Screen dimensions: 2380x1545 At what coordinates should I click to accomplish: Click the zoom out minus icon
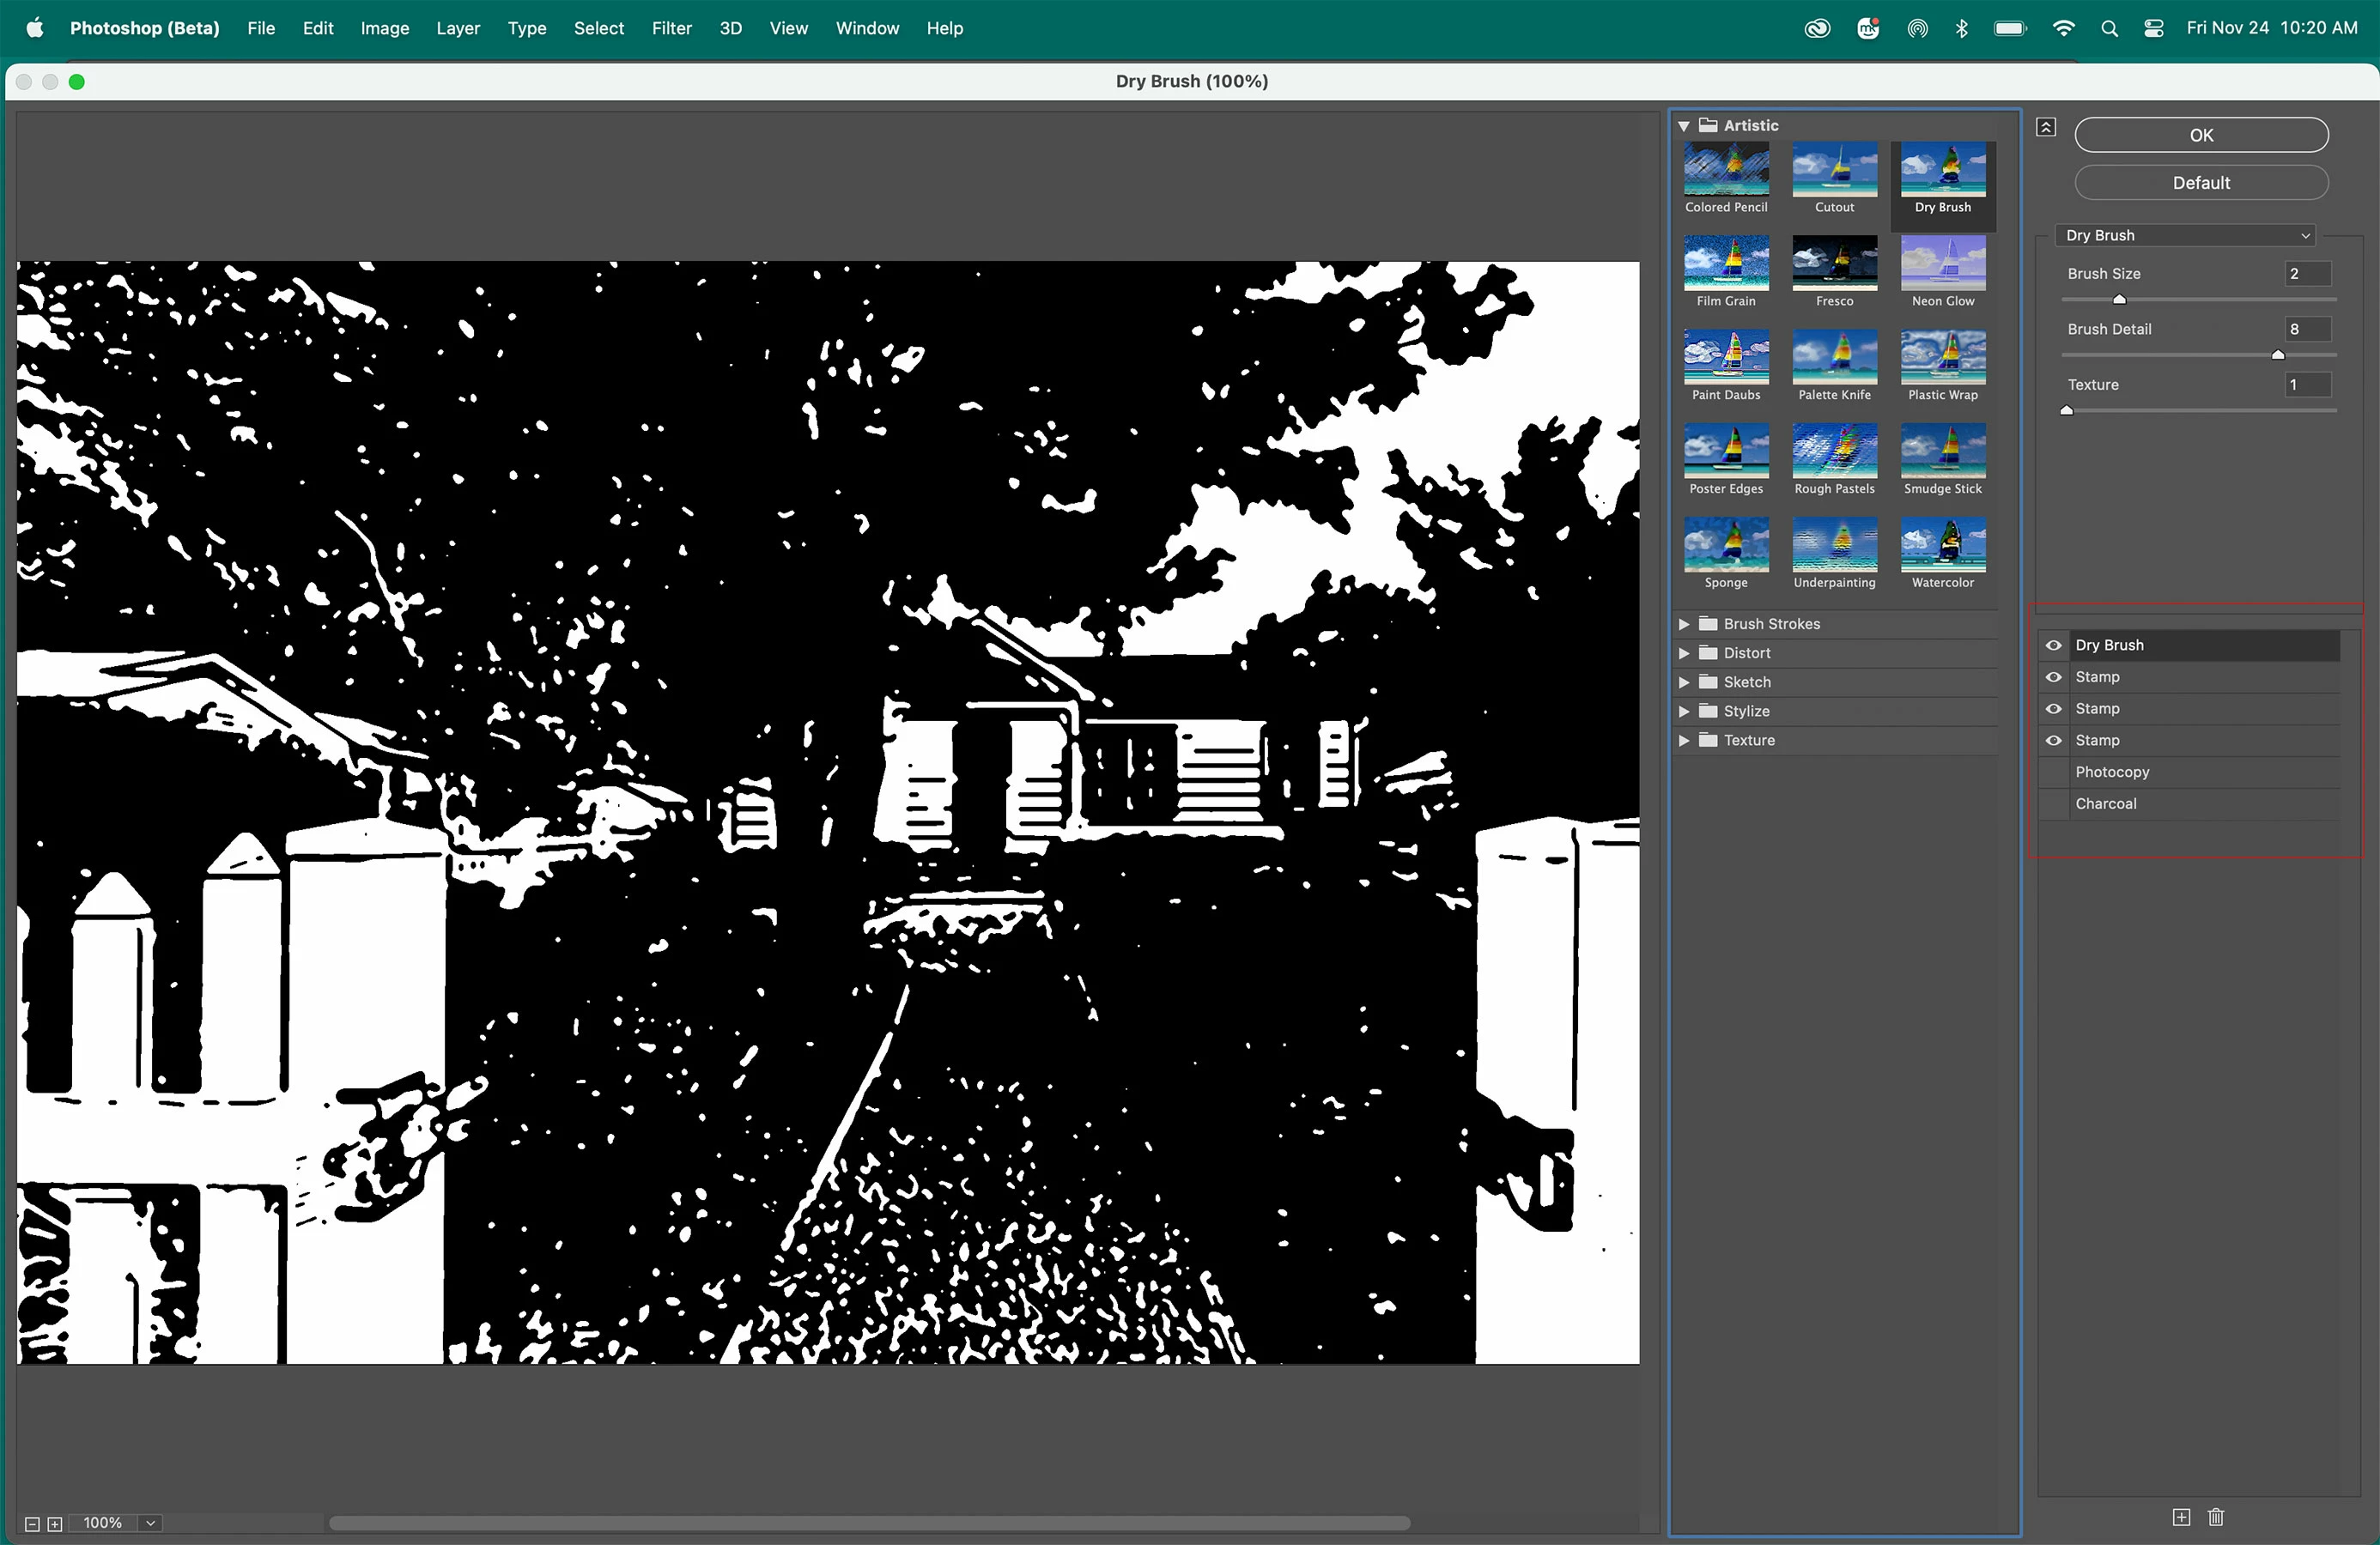[32, 1524]
